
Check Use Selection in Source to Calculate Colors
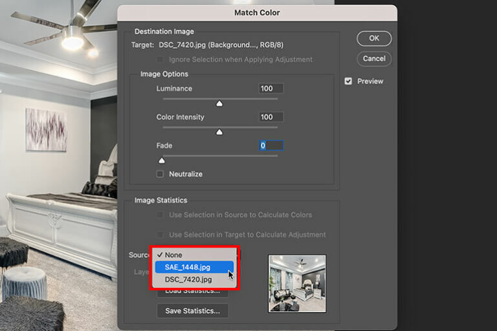point(160,215)
